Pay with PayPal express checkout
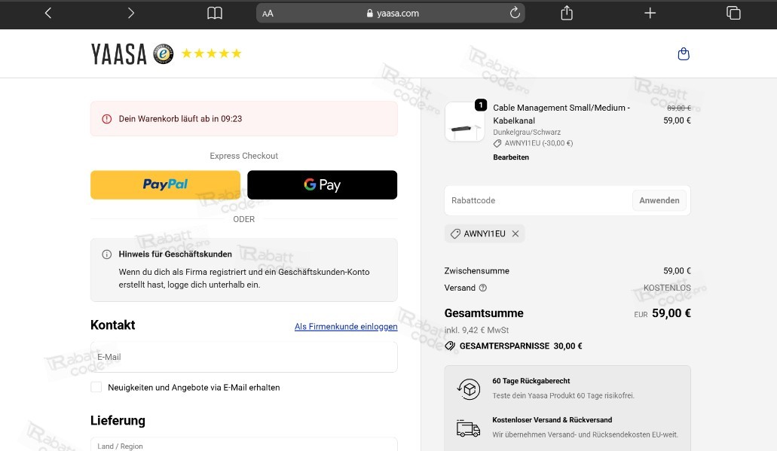The image size is (777, 451). 165,184
